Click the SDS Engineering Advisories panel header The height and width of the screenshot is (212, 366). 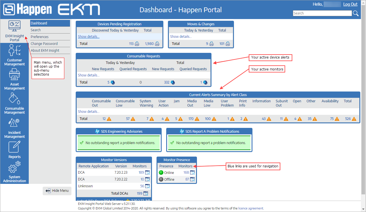coord(119,132)
